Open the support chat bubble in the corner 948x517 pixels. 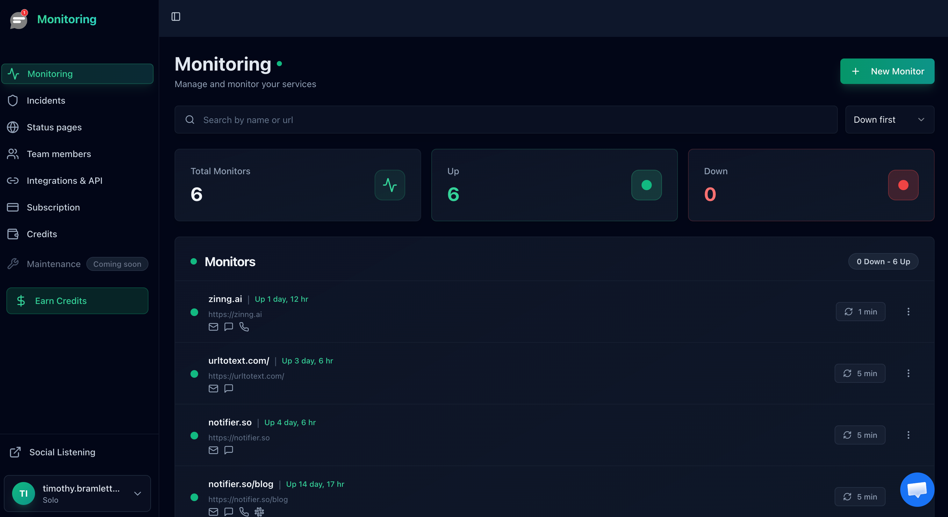click(x=917, y=489)
